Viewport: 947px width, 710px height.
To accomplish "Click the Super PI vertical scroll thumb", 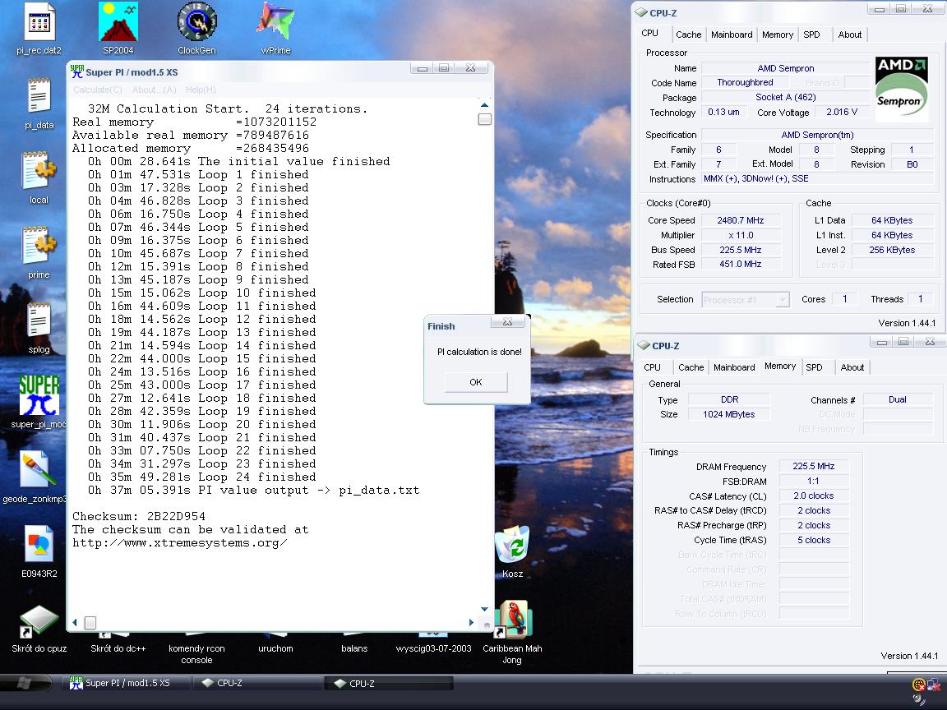I will point(484,119).
